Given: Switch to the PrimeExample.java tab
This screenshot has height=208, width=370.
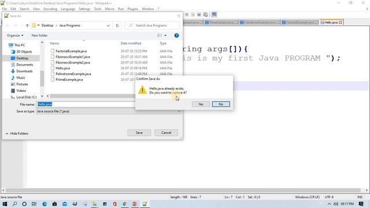Looking at the screenshot, I should point(221,23).
